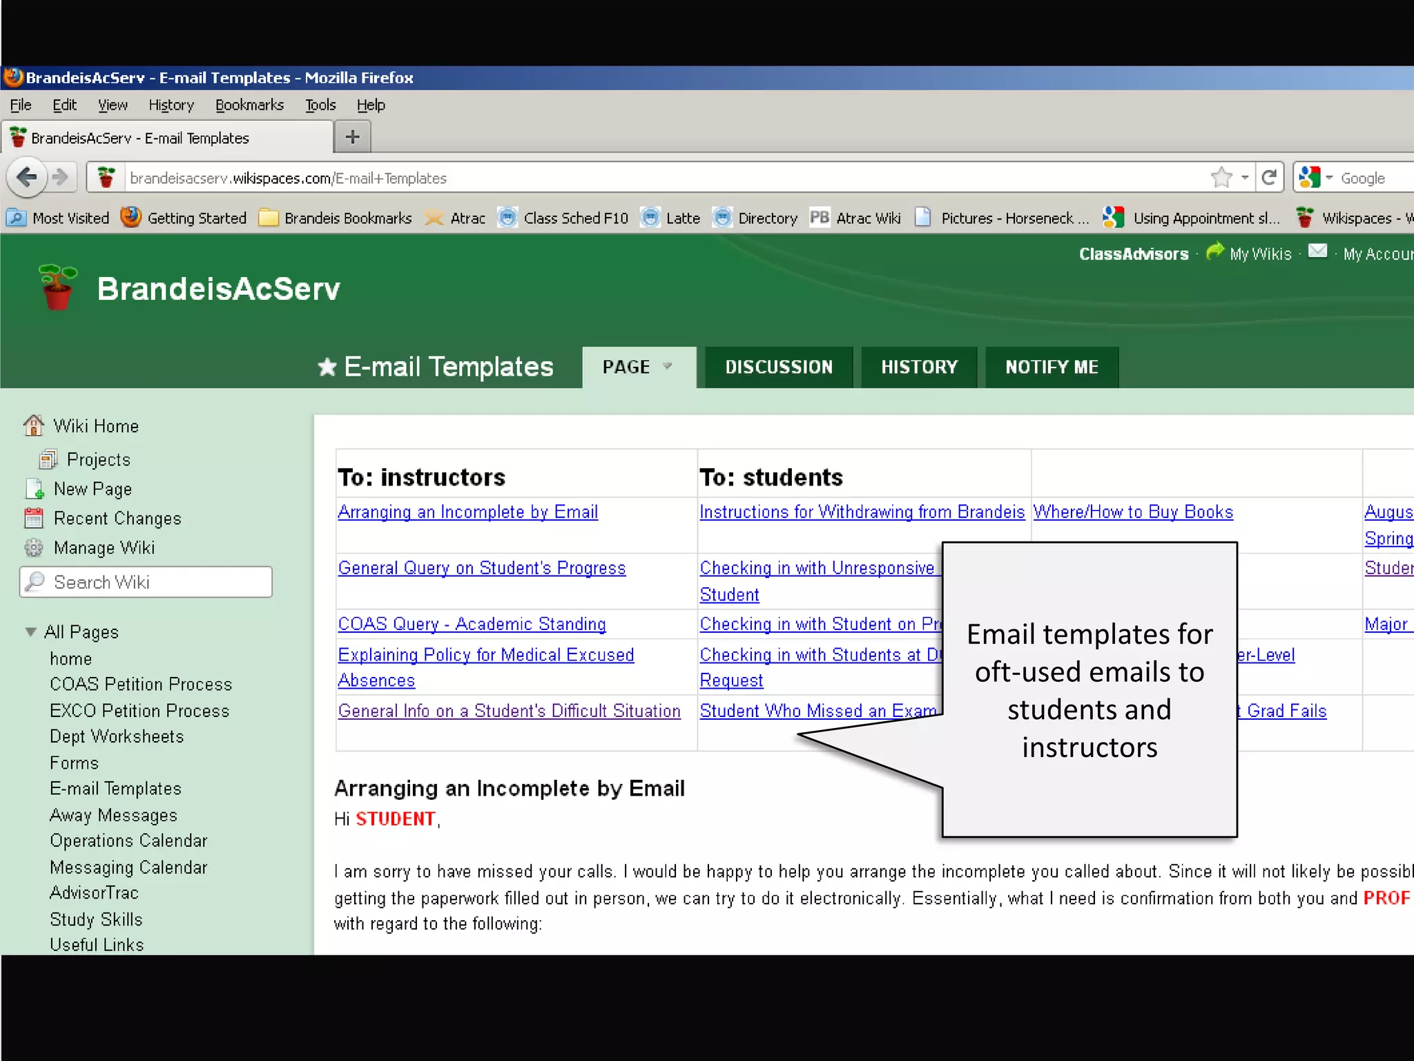Screen dimensions: 1414x1061
Task: Reload the page with the refresh icon
Action: (x=1268, y=178)
